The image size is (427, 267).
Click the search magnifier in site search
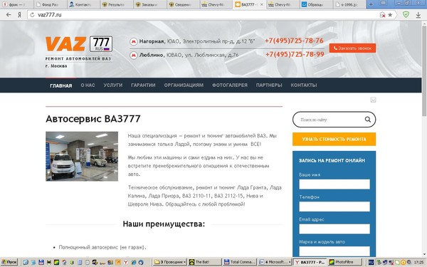point(368,120)
